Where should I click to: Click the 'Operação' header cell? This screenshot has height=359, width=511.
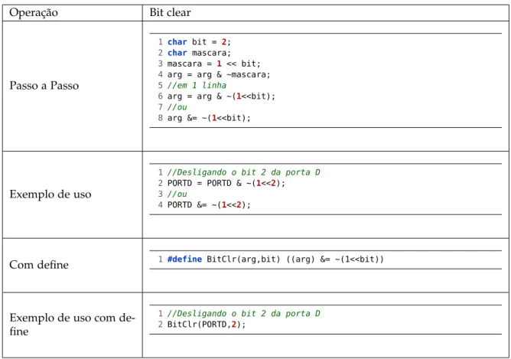(73, 13)
